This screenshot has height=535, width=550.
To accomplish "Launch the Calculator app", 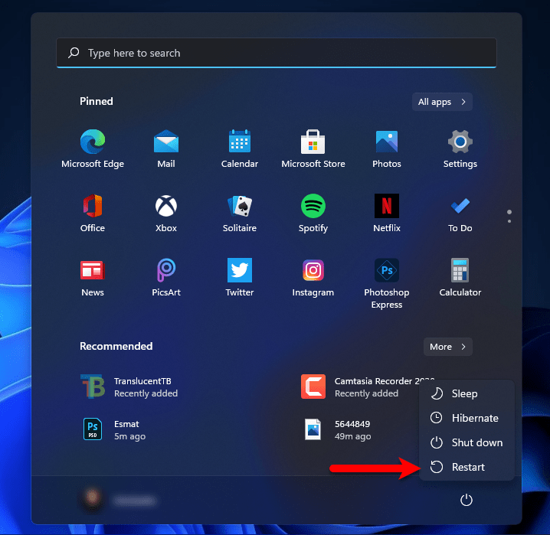I will [460, 278].
